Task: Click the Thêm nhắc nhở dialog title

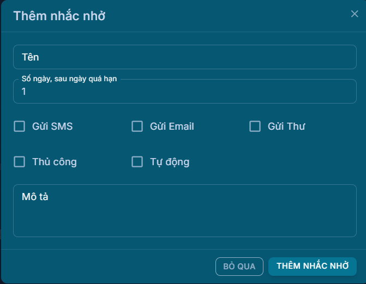Action: click(59, 16)
